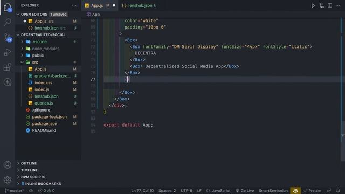Click the unsaved dot on App.js tab
The width and height of the screenshot is (345, 194).
tap(114, 5)
